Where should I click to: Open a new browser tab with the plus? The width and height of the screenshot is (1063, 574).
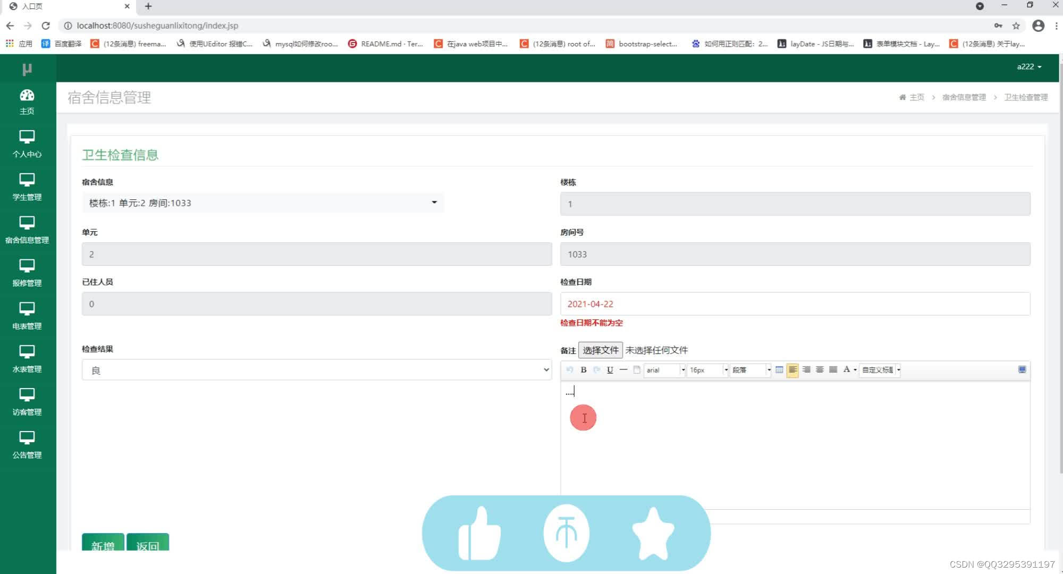(x=148, y=6)
